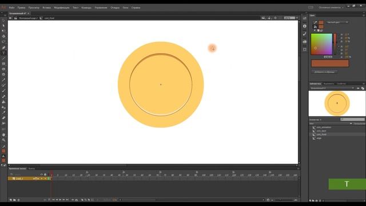Click the Add to swatches button

324,72
